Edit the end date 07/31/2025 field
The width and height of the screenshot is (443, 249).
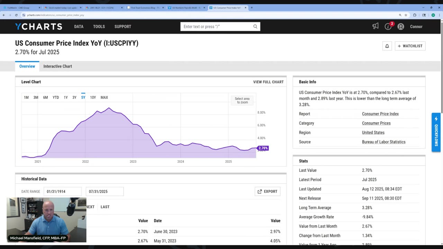pyautogui.click(x=105, y=192)
